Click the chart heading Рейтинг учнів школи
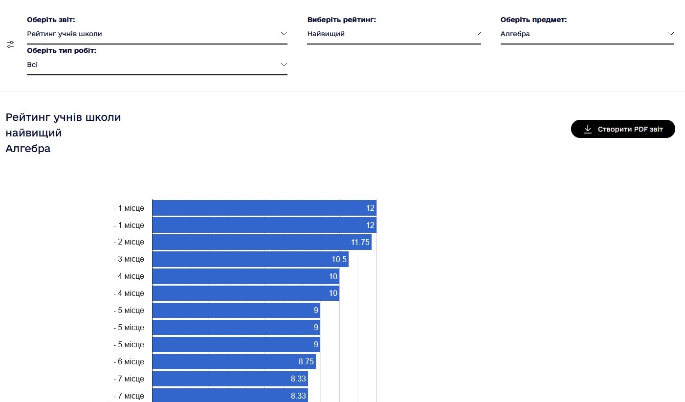This screenshot has width=685, height=402. (63, 117)
